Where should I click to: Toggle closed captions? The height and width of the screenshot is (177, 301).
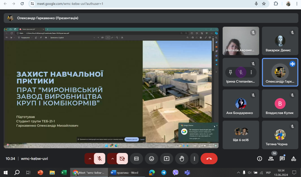pos(136,159)
